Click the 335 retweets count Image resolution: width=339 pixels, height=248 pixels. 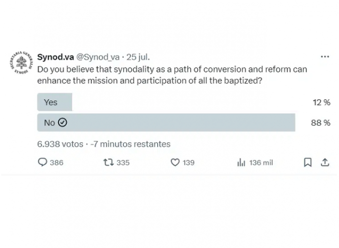point(123,163)
